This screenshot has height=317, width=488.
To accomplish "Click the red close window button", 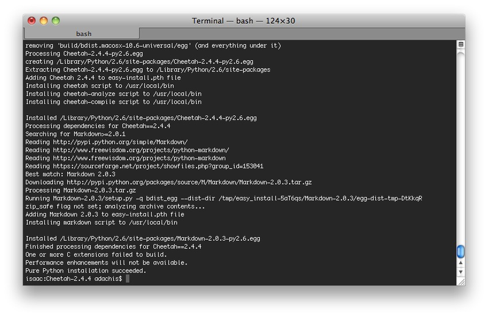I will click(32, 21).
